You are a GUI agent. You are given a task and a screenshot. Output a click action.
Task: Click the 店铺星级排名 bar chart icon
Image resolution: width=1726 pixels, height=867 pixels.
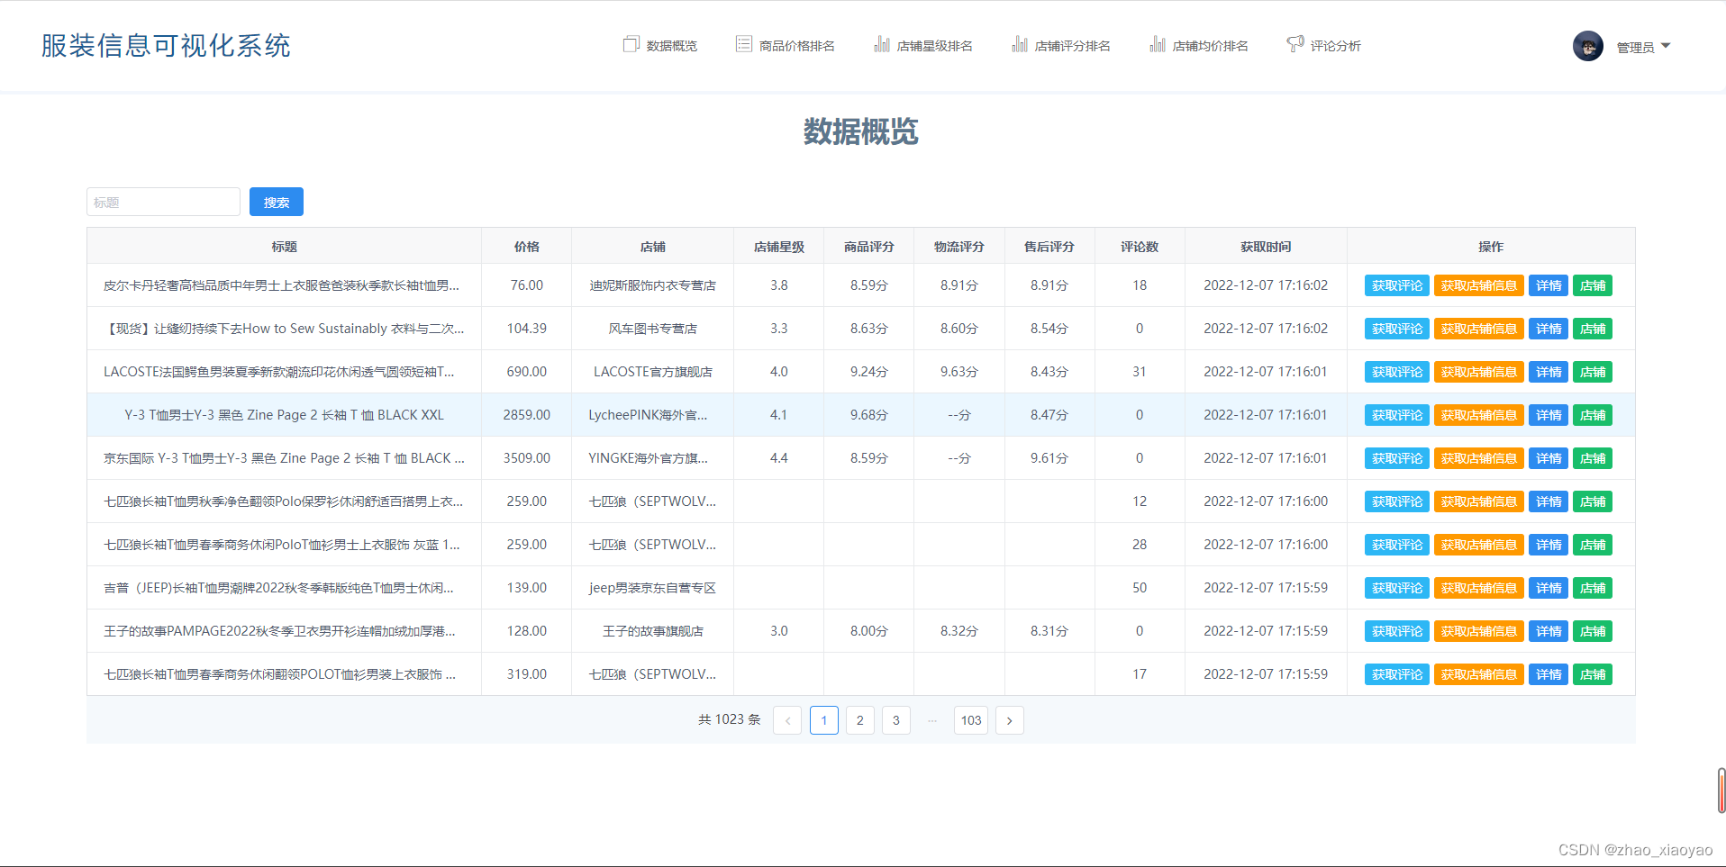point(881,44)
